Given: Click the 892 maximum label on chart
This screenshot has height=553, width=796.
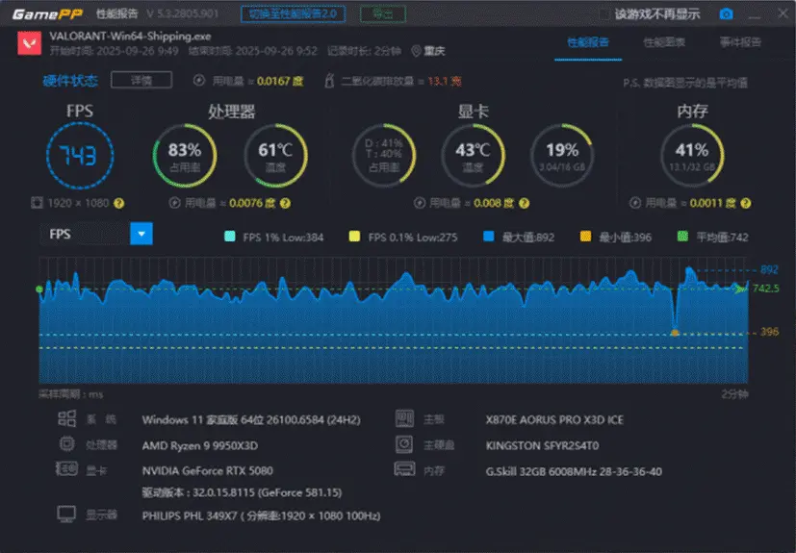Looking at the screenshot, I should point(769,270).
